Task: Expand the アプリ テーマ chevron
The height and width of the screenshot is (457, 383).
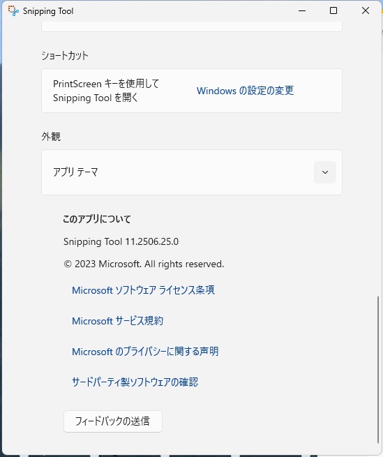Action: [325, 172]
